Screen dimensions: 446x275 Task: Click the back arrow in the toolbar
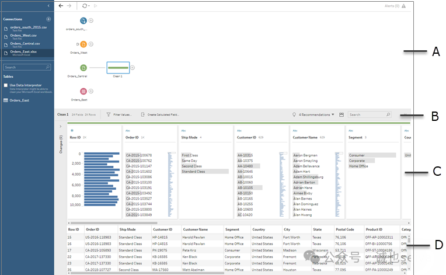(x=61, y=6)
